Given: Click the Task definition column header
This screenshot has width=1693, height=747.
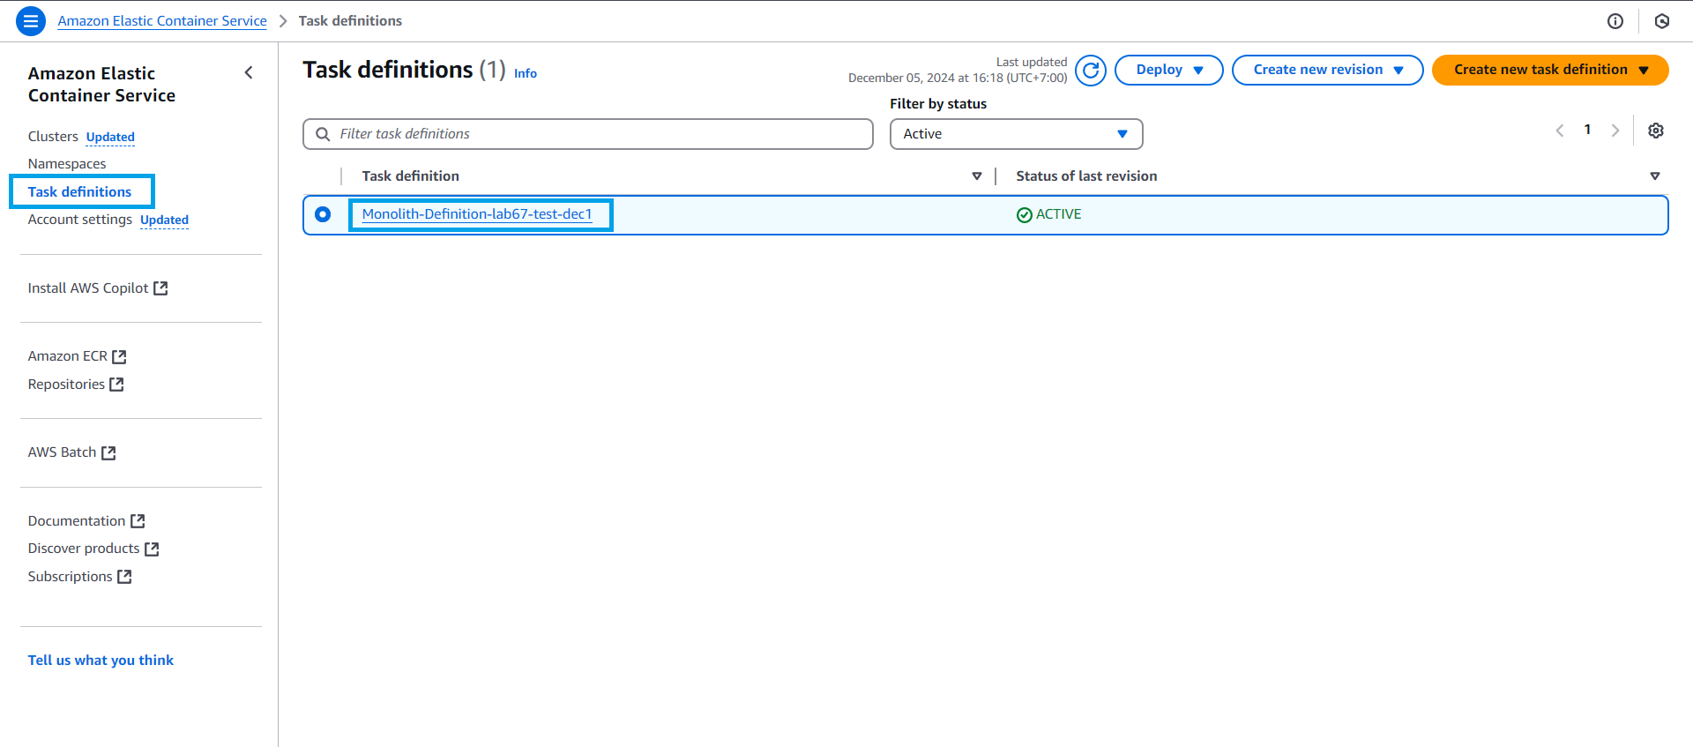Looking at the screenshot, I should 411,176.
